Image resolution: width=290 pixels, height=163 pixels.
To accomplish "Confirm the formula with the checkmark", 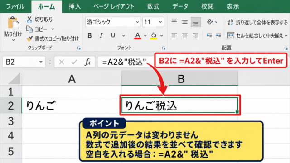I will tap(74, 62).
